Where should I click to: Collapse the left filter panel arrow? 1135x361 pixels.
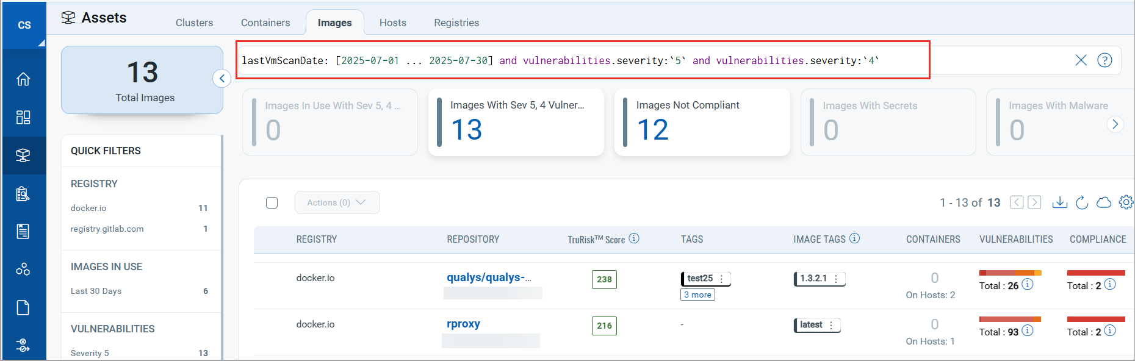[222, 78]
